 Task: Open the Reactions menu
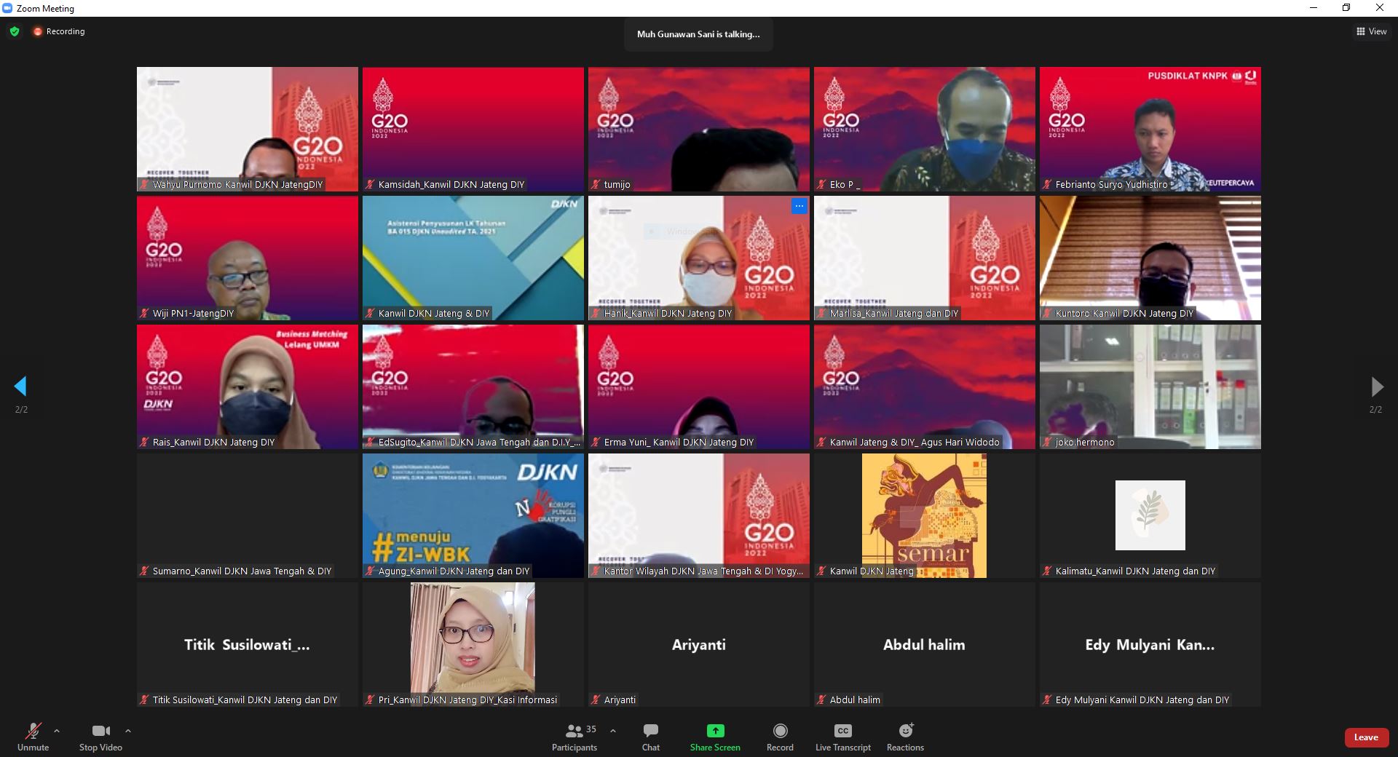[905, 731]
